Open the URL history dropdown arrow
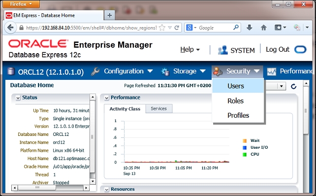The width and height of the screenshot is (316, 196). coord(170,28)
